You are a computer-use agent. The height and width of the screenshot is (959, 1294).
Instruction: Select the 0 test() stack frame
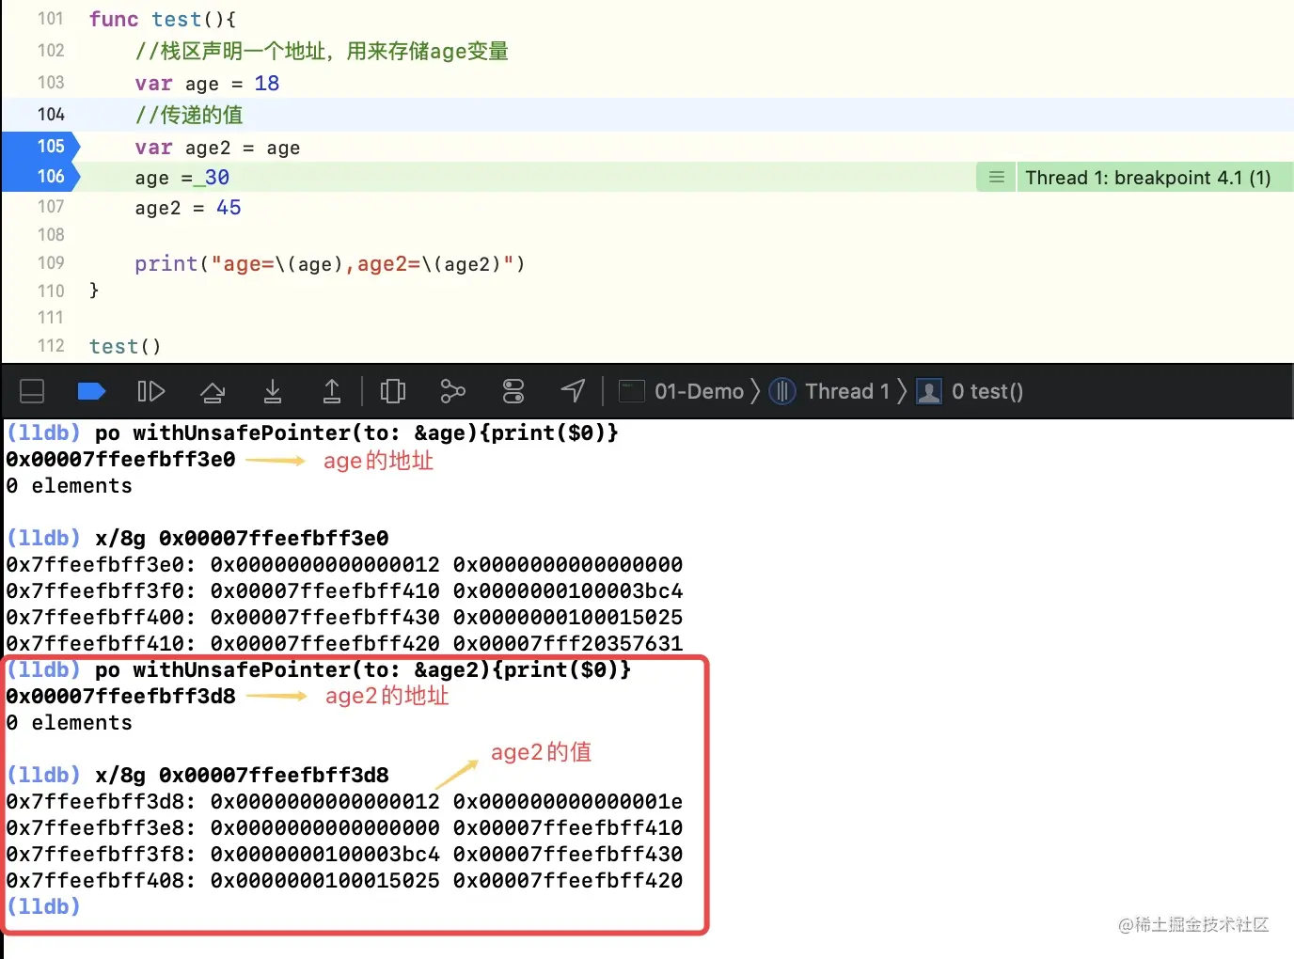click(x=970, y=391)
